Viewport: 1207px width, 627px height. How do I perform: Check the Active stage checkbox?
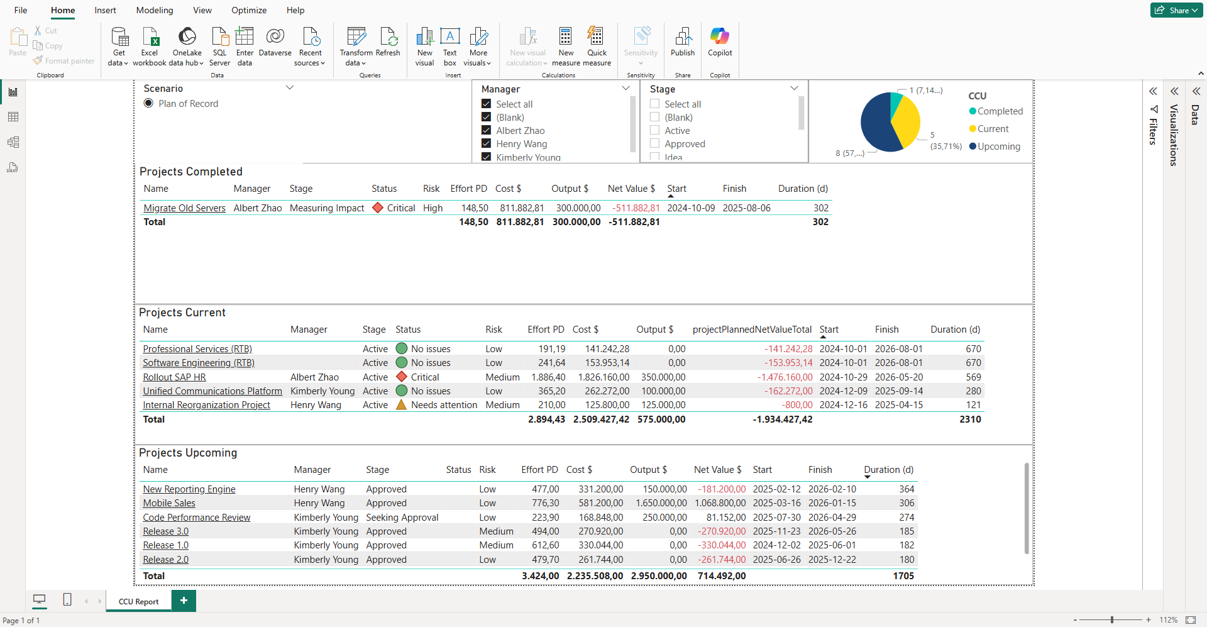[654, 130]
